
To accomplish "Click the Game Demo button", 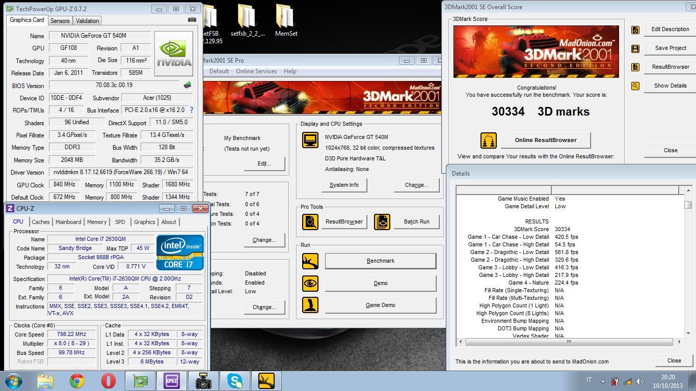I will coord(381,305).
